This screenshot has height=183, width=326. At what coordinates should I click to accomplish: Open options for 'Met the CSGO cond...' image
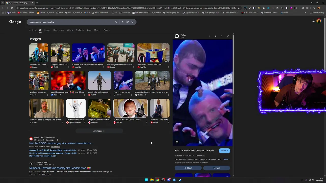pos(47,67)
